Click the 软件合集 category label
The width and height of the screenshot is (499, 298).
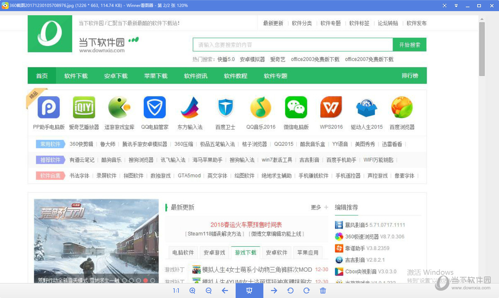(50, 176)
